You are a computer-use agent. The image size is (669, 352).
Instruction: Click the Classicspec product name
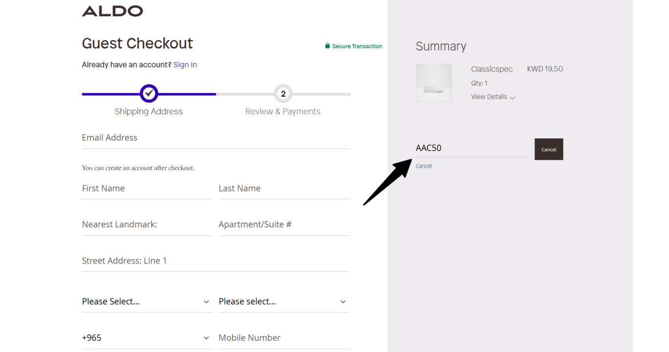tap(492, 69)
